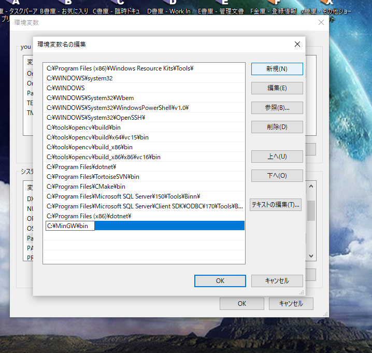Open the E書庫 - 管理文書 desktop shortcut
This screenshot has height=353, width=372.
click(x=221, y=7)
